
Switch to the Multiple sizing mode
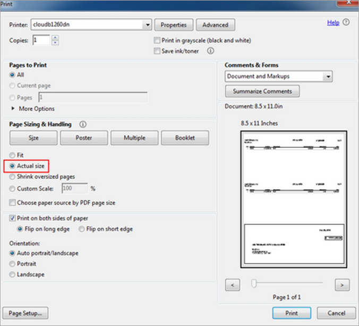[x=134, y=138]
